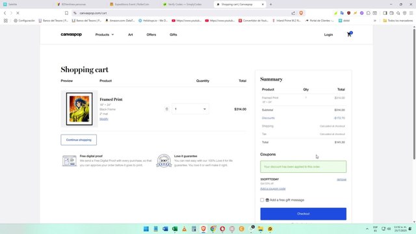Open the Brave Shields lion icon
Image resolution: width=416 pixels, height=234 pixels.
point(301,13)
